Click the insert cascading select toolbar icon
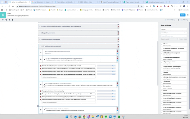 click(x=13, y=20)
